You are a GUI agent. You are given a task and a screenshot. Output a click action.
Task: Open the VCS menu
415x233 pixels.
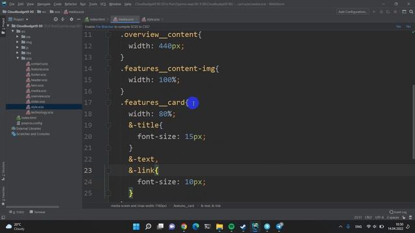pos(103,4)
